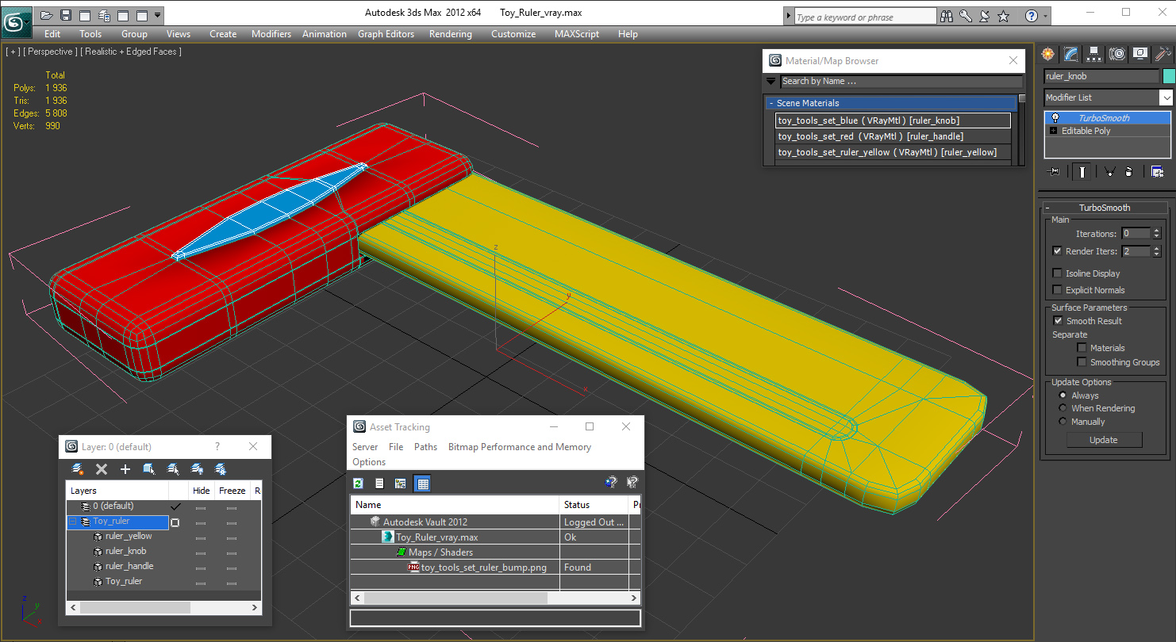Open the Modifier List dropdown
Image resolution: width=1176 pixels, height=642 pixels.
click(1166, 97)
